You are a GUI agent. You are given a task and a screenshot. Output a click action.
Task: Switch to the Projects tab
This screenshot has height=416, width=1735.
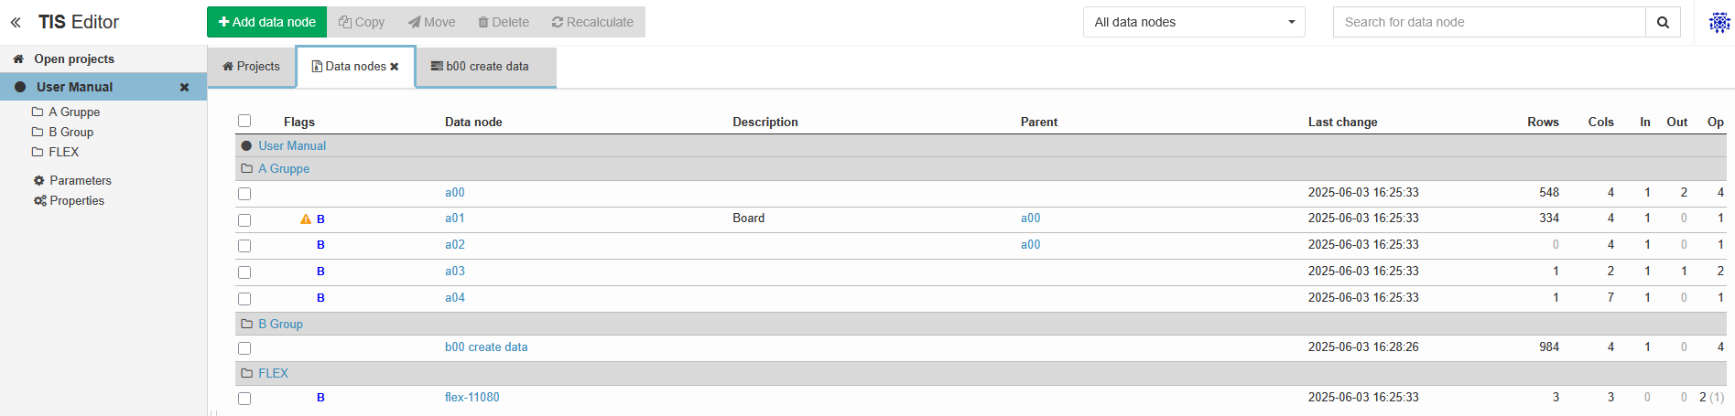point(251,67)
